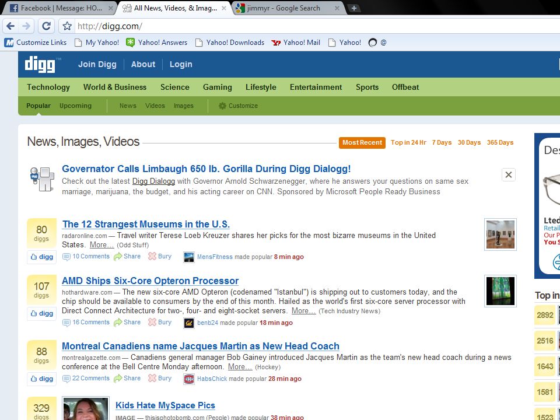Bury the 12 Strangest Museums story
Image resolution: width=560 pixels, height=420 pixels.
coord(160,257)
